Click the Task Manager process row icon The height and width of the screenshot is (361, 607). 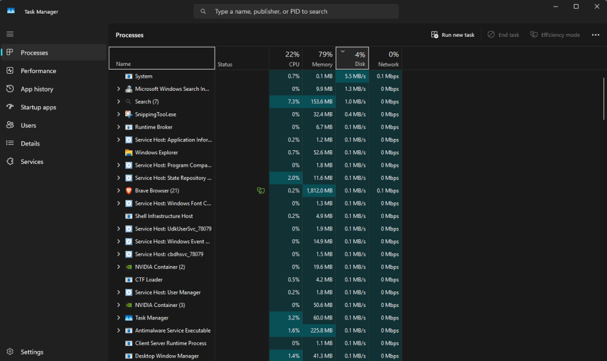click(x=129, y=318)
